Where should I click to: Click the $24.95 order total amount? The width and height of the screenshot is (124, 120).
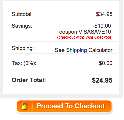pyautogui.click(x=102, y=80)
